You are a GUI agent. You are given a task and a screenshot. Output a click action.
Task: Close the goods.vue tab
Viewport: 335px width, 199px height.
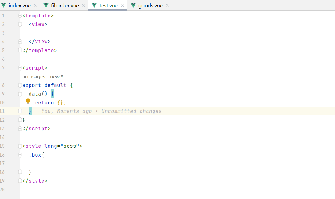point(167,6)
